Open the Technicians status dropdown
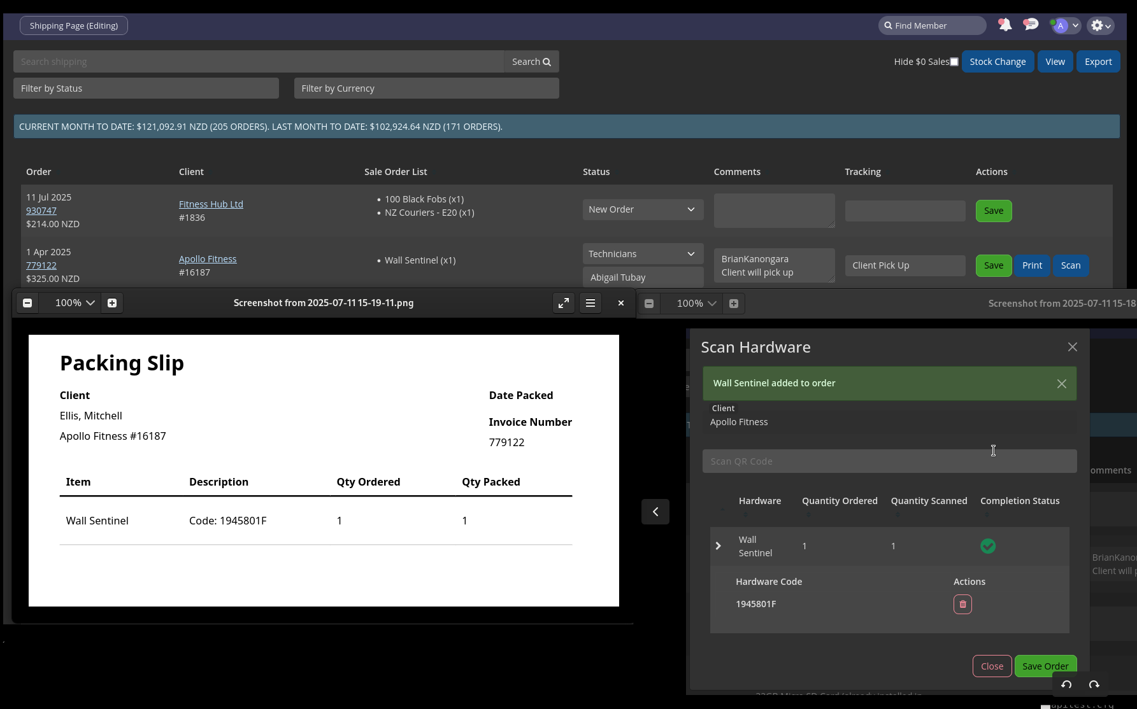 point(643,254)
